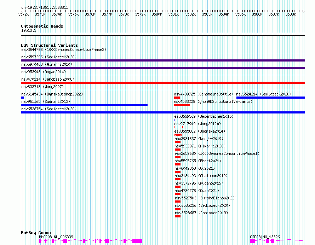
Task: Open nsv6524214 (Sedlazeck2020) variant label
Action: tap(264, 94)
